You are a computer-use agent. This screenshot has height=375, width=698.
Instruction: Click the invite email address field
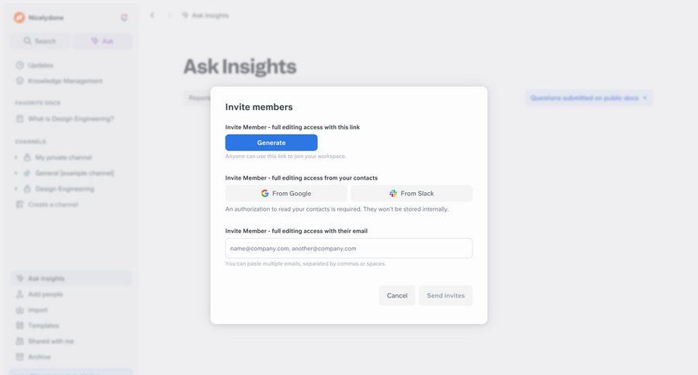pos(349,249)
